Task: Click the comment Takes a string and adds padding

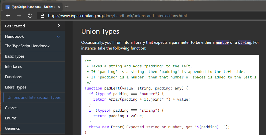Action: tap(139, 66)
